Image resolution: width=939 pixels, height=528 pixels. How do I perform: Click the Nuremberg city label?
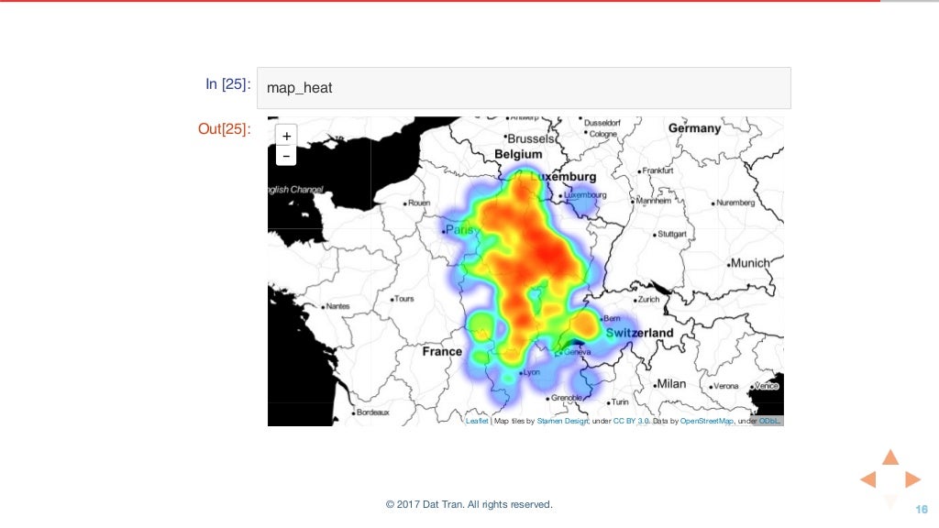pos(735,203)
